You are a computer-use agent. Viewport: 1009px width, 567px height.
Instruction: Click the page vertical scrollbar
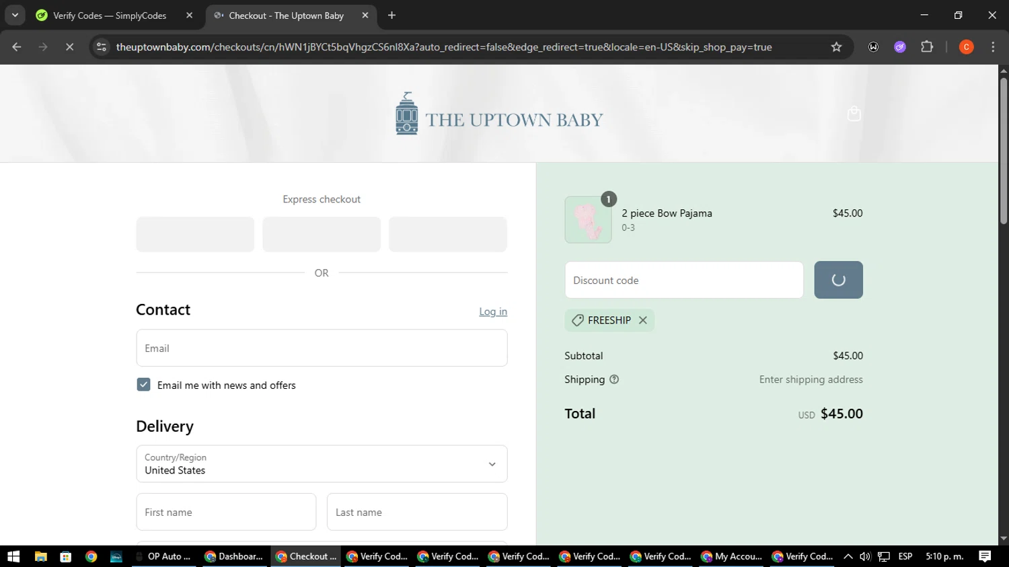click(x=1004, y=151)
